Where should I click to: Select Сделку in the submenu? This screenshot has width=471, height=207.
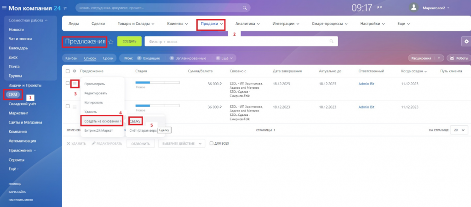tap(135, 121)
